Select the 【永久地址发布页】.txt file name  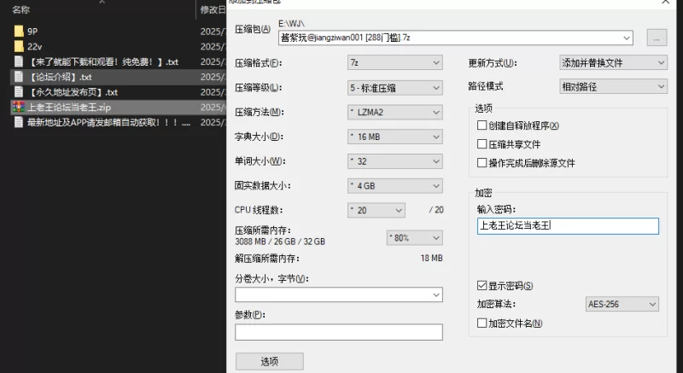pyautogui.click(x=73, y=92)
